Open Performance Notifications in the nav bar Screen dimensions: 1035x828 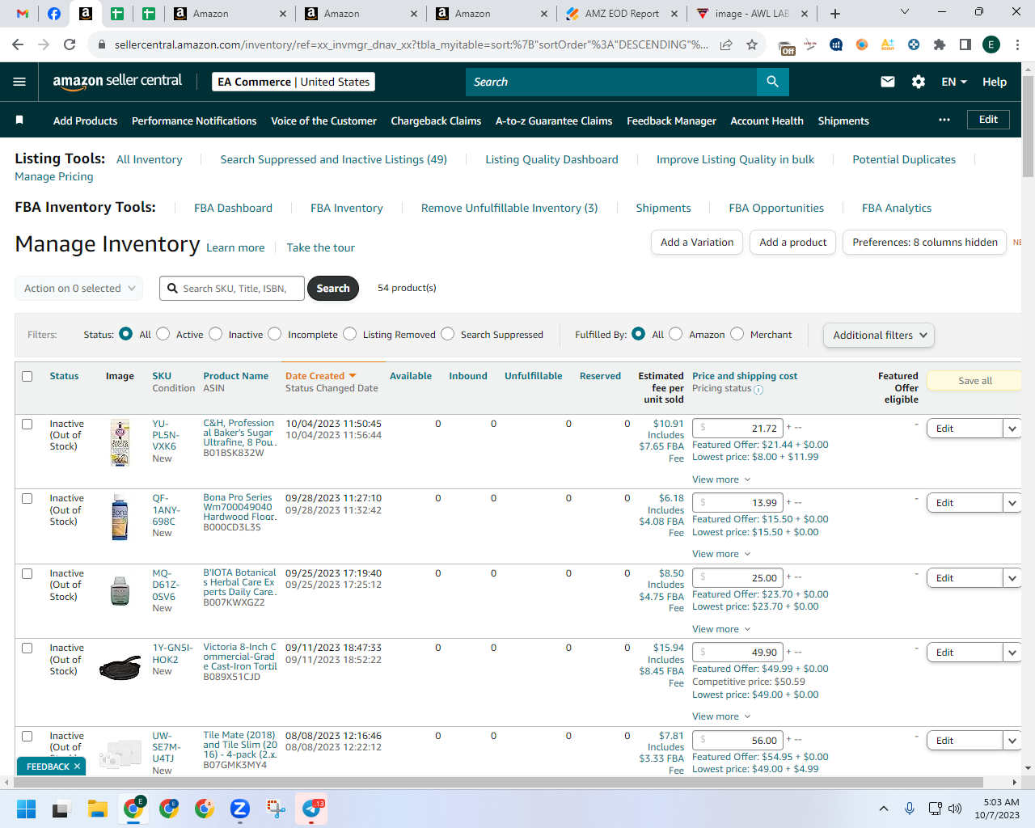(x=194, y=120)
